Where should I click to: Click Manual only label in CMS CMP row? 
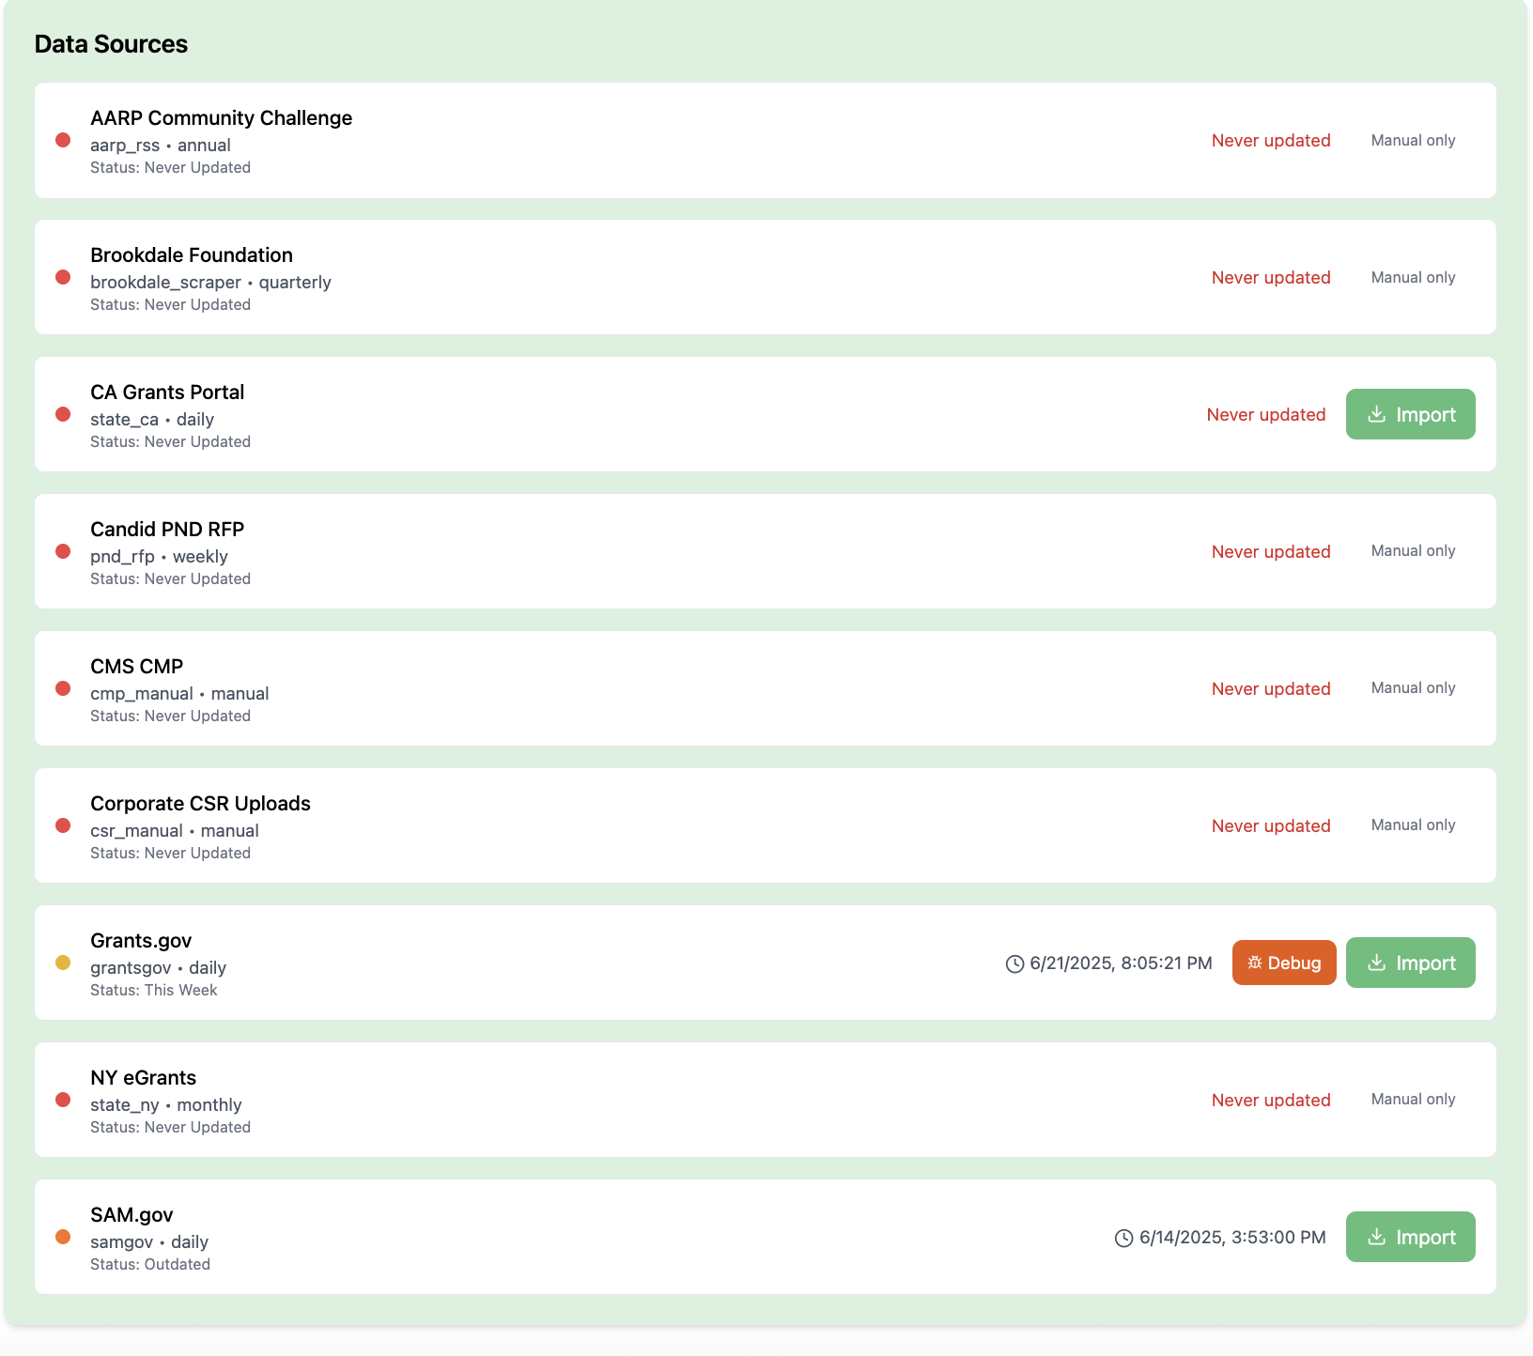pos(1413,687)
